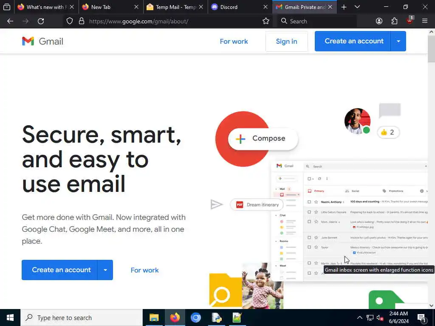Screen dimensions: 435x326
Task: Expand lower Create an account dropdown arrow
Action: click(105, 270)
